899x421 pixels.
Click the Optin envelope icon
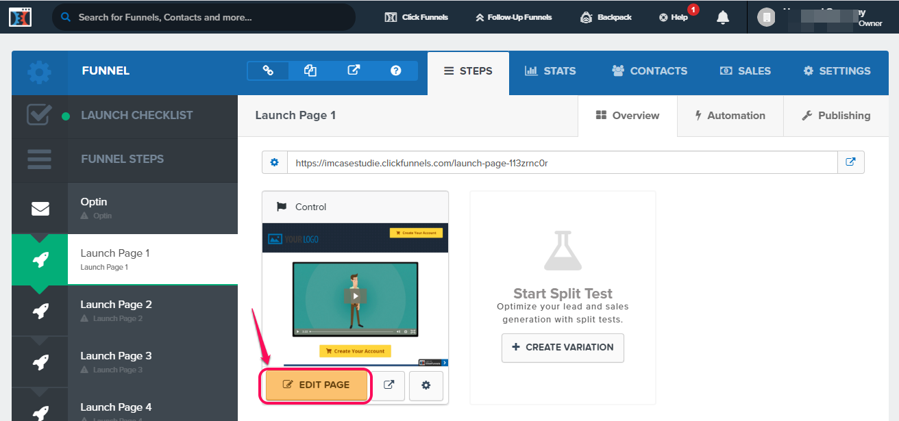40,209
